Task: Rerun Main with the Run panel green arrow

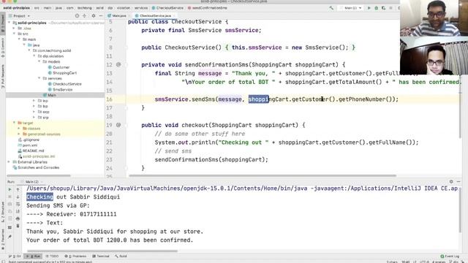Action: pyautogui.click(x=10, y=189)
